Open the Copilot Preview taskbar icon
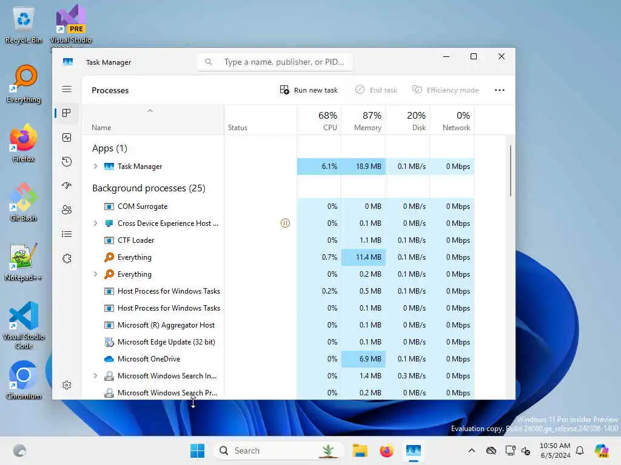Viewport: 621px width, 465px height. click(x=602, y=450)
